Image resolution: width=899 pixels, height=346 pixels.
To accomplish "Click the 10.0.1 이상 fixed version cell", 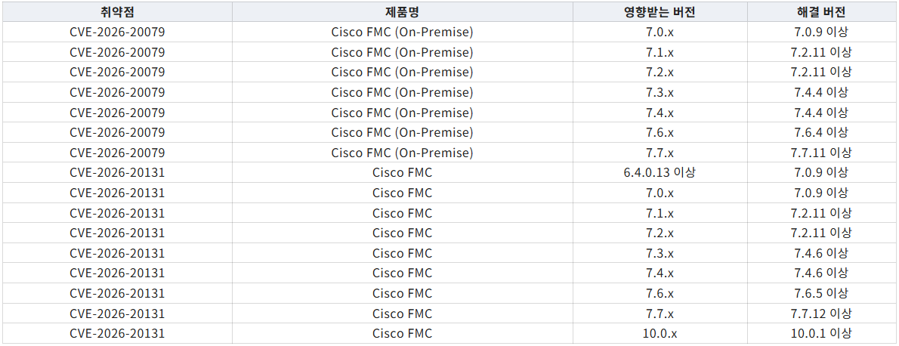I will 821,333.
